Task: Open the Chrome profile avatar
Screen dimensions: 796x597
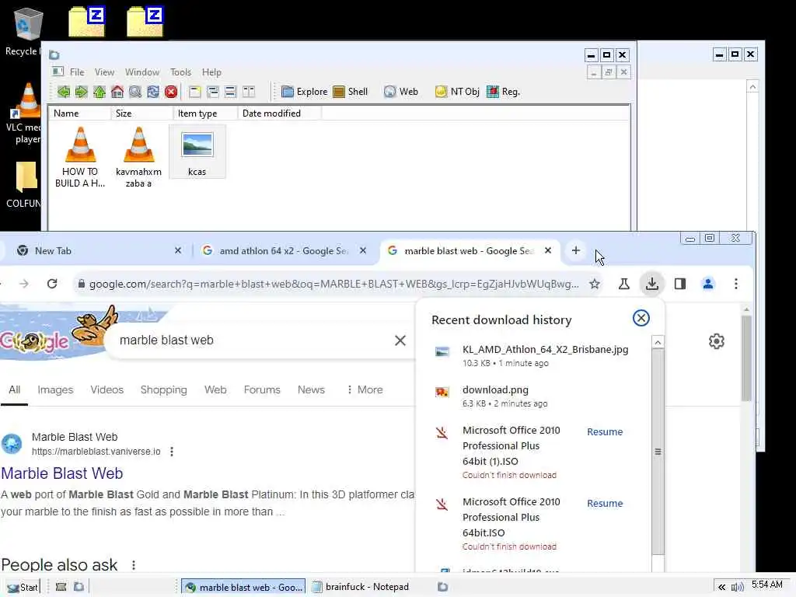Action: pyautogui.click(x=708, y=284)
